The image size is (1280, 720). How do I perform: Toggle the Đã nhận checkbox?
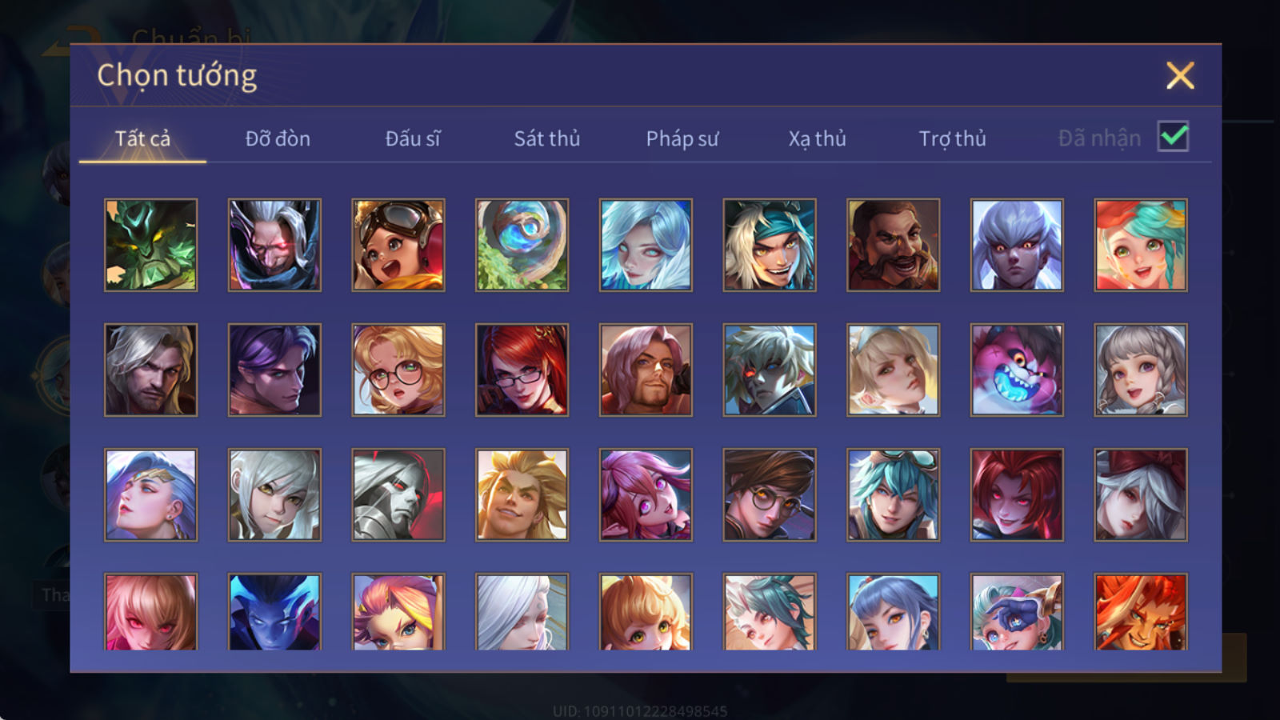pos(1174,137)
